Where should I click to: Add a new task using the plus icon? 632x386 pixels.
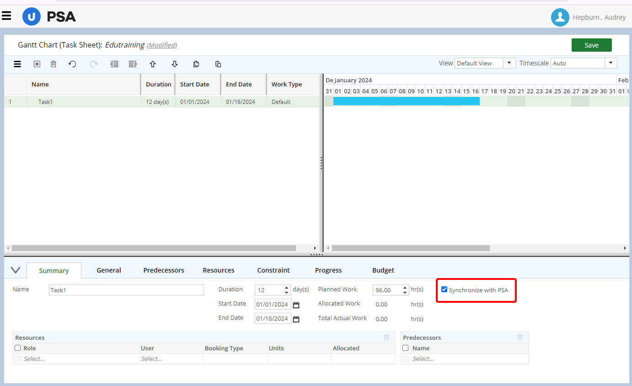tap(37, 64)
